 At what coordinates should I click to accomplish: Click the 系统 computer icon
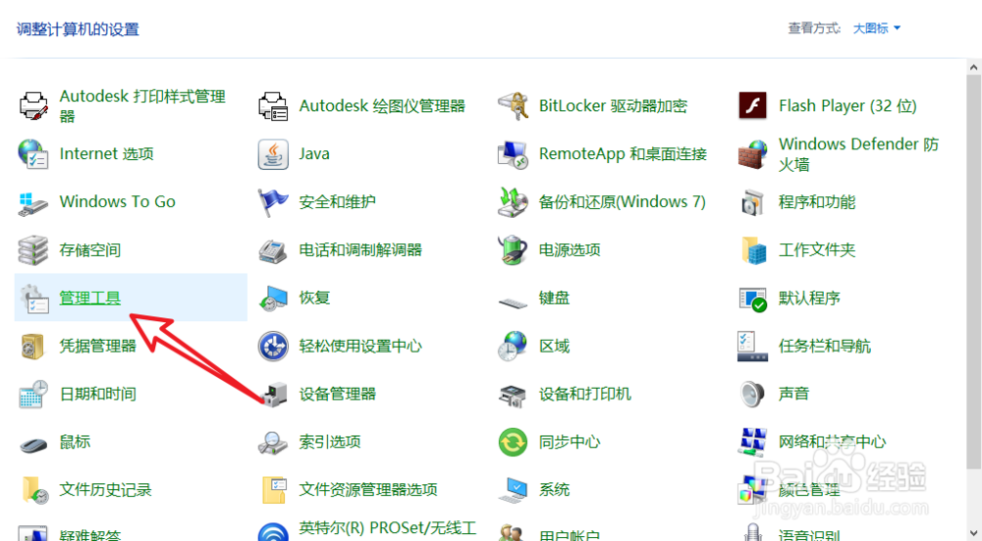click(513, 490)
